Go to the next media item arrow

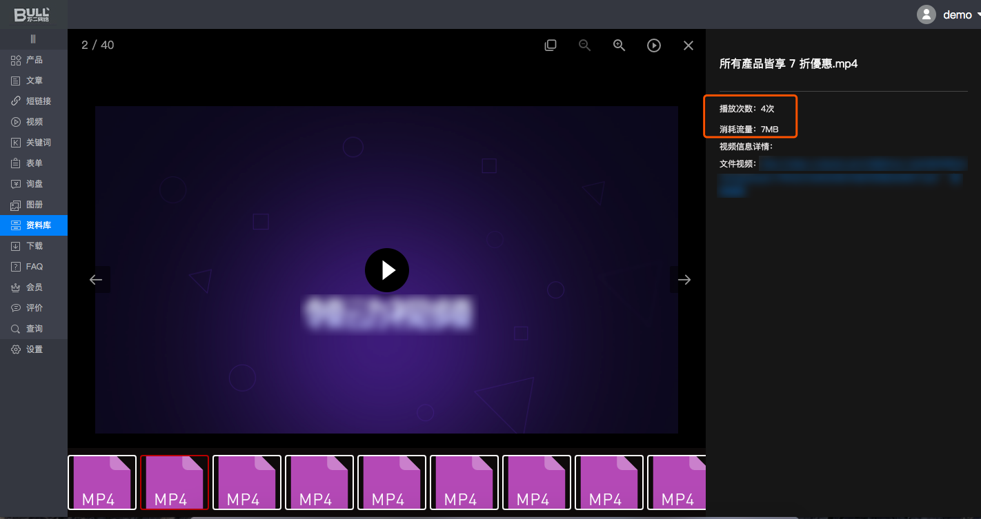coord(684,280)
